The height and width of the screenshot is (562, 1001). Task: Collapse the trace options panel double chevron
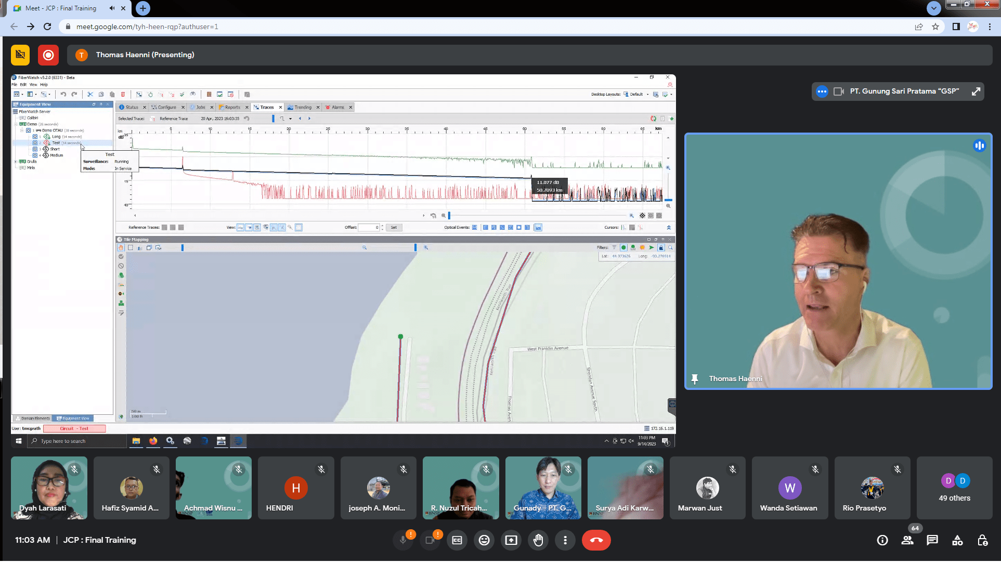669,227
